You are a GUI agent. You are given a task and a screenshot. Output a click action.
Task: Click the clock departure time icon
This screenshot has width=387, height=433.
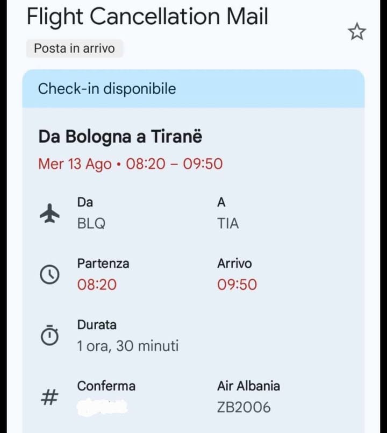(49, 274)
